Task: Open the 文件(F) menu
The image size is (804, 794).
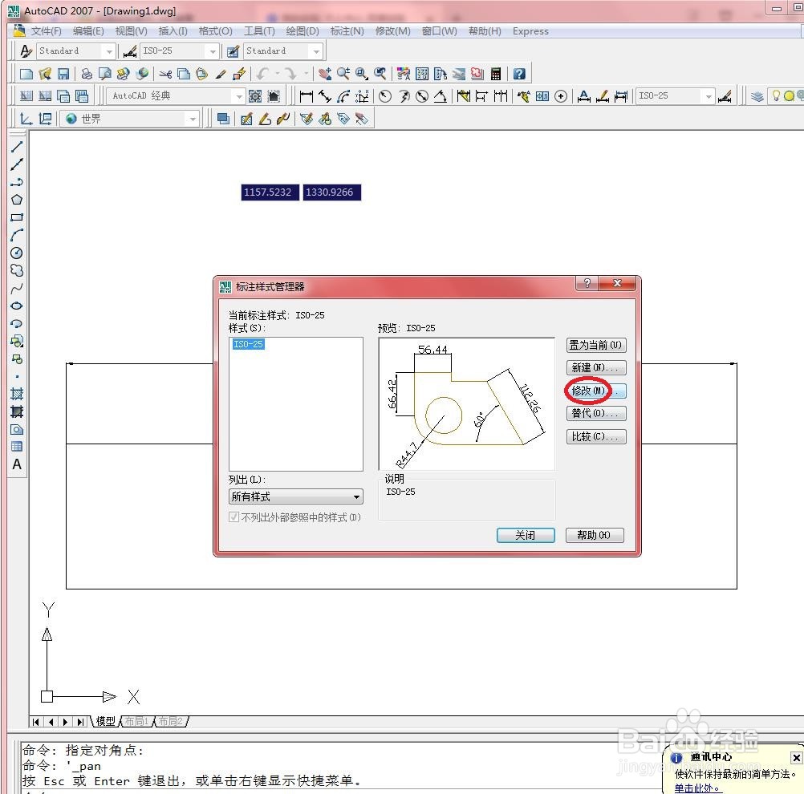Action: (x=46, y=31)
